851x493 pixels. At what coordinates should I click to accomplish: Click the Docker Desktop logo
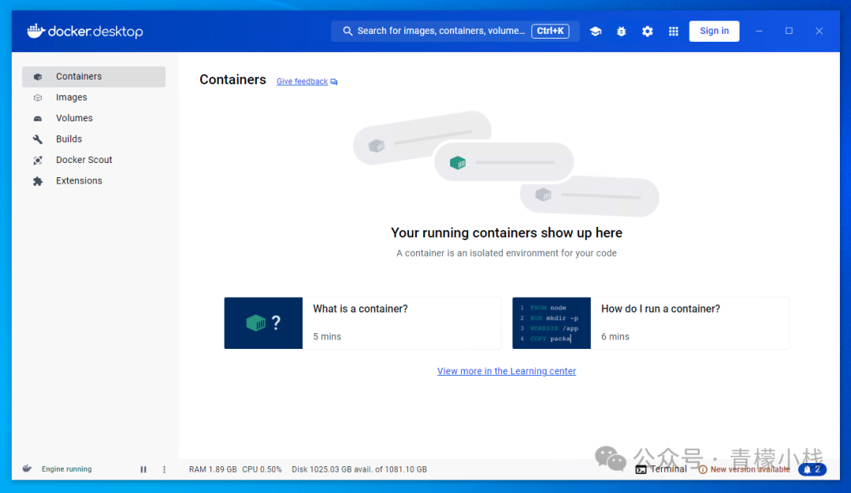click(x=85, y=32)
